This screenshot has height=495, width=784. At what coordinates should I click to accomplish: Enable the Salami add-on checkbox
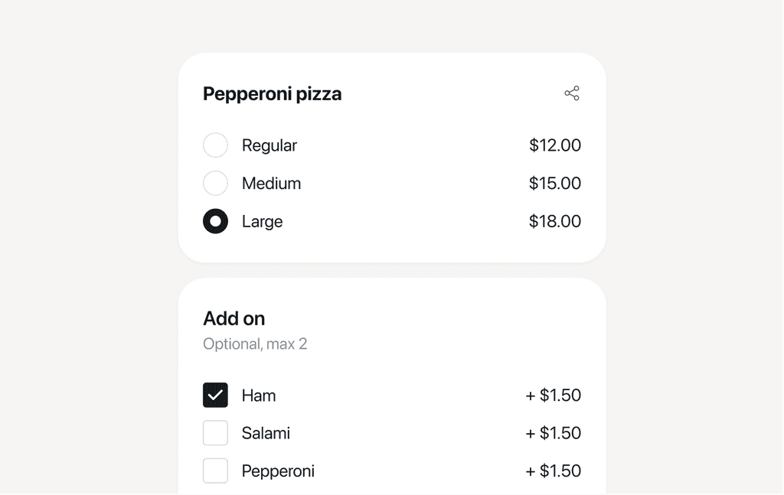215,432
